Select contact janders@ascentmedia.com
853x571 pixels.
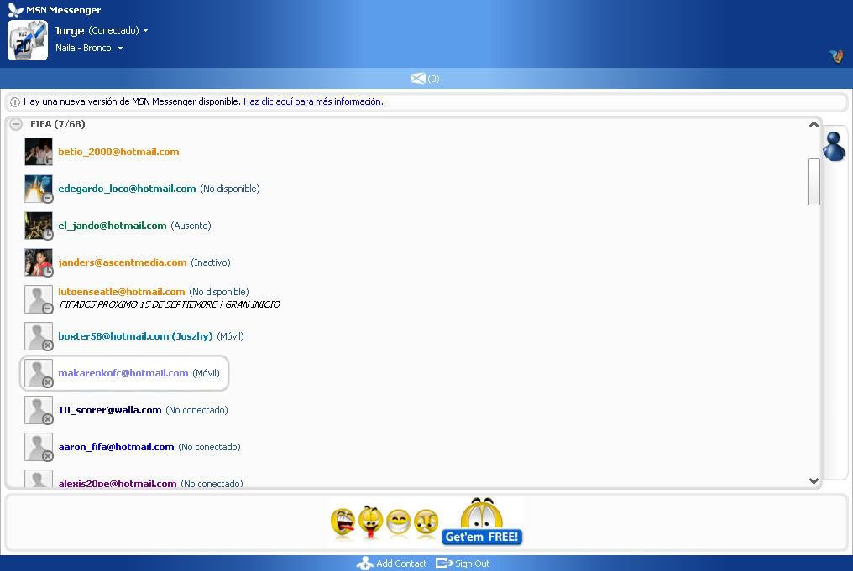pos(123,262)
